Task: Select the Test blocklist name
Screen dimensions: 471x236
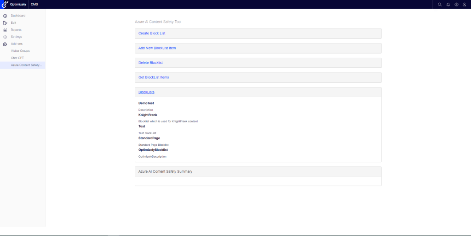Action: 142,126
